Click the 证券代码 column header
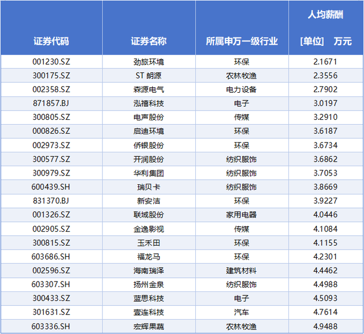 click(x=51, y=41)
